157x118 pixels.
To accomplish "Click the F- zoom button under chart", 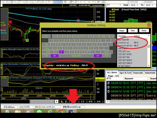I will click(x=66, y=102).
